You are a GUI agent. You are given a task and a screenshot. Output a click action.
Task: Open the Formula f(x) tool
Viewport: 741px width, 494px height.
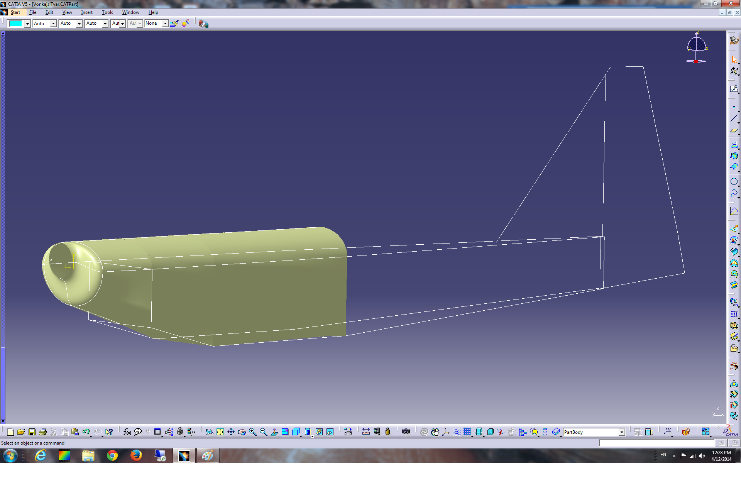click(x=127, y=432)
